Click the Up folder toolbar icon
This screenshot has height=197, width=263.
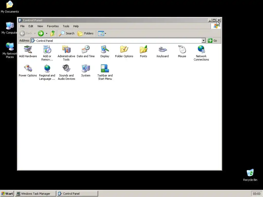(52, 33)
